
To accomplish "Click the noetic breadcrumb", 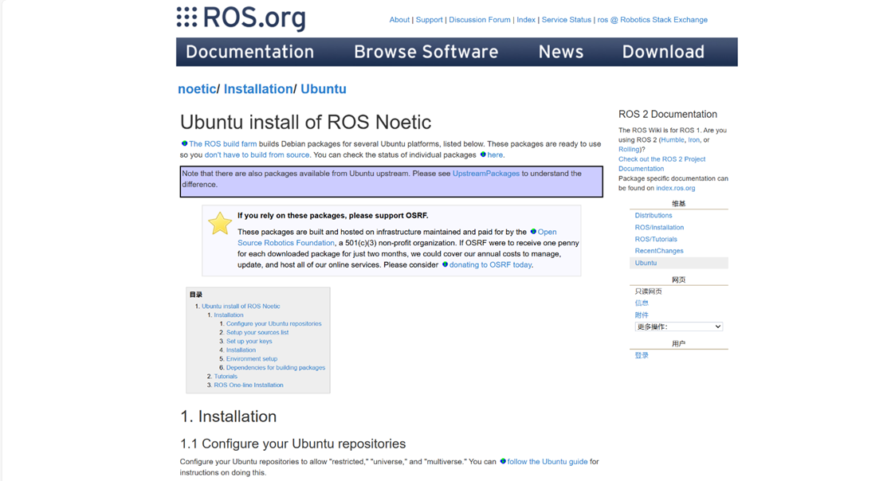I will tap(197, 89).
